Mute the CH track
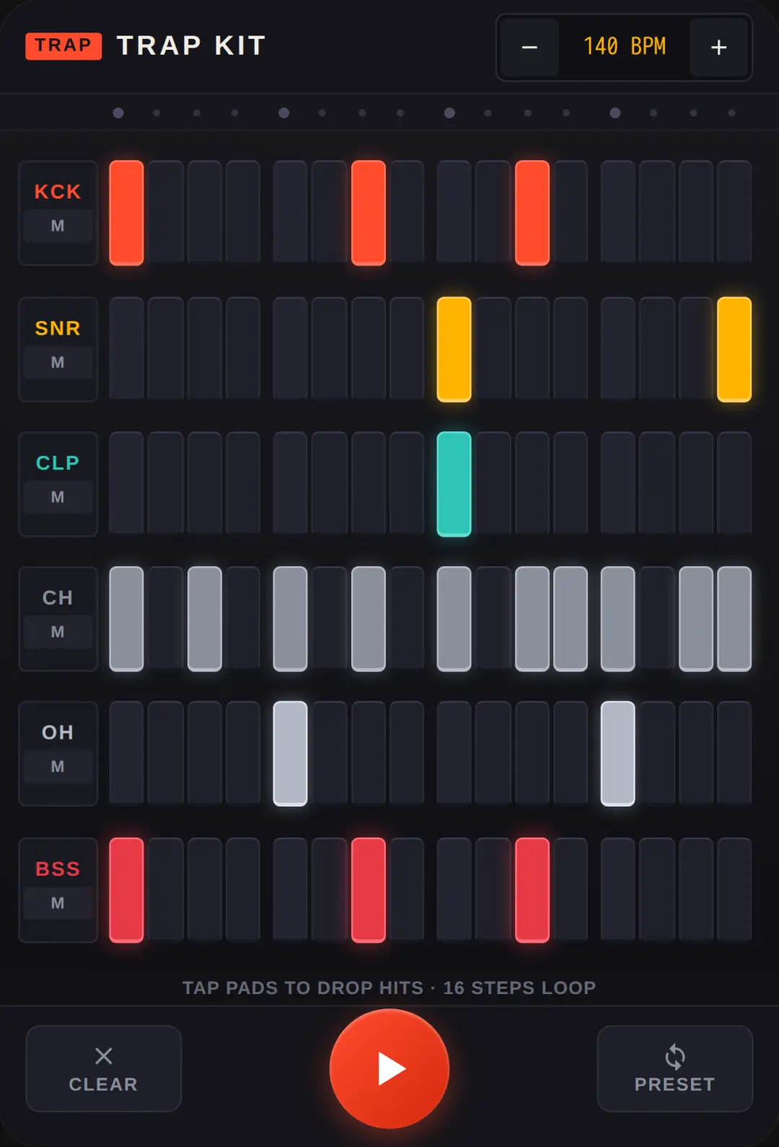This screenshot has width=779, height=1147. [58, 632]
